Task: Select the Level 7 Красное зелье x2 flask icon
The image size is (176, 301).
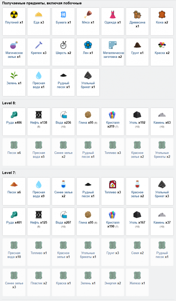Action: click(137, 185)
